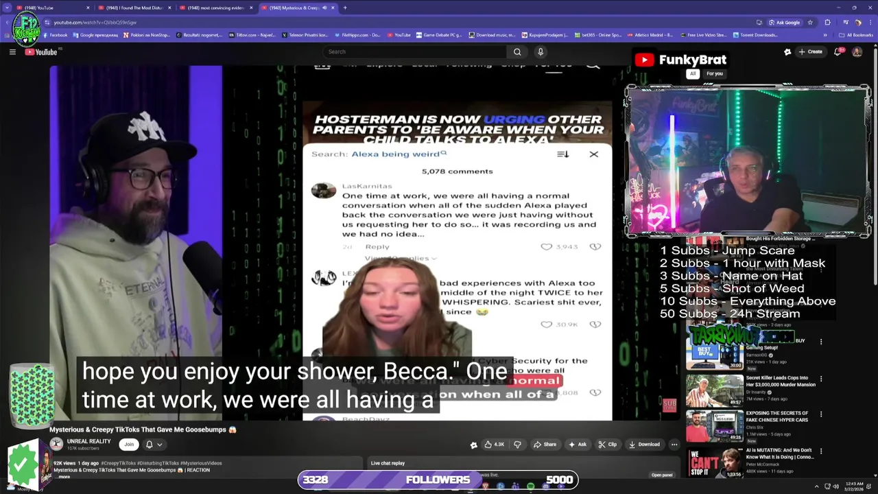Open the Create video button
878x494 pixels.
pos(810,51)
